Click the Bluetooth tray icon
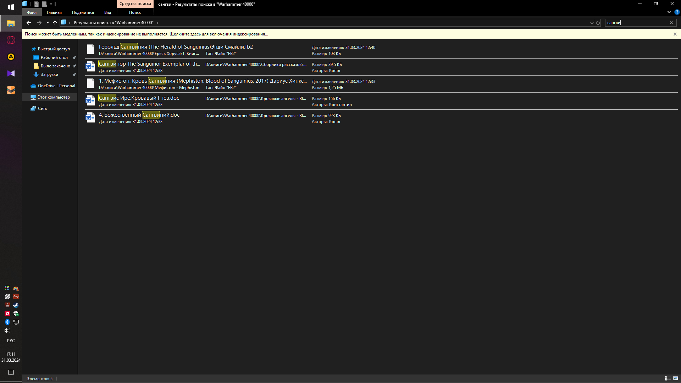 tap(7, 322)
